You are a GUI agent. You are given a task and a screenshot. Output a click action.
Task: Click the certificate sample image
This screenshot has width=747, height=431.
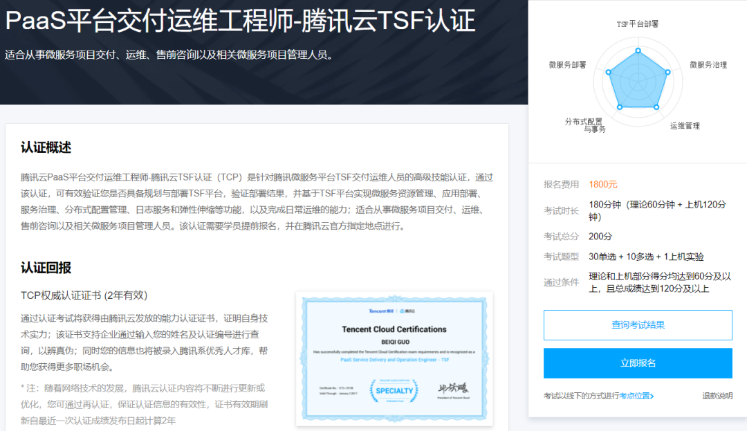pos(394,358)
